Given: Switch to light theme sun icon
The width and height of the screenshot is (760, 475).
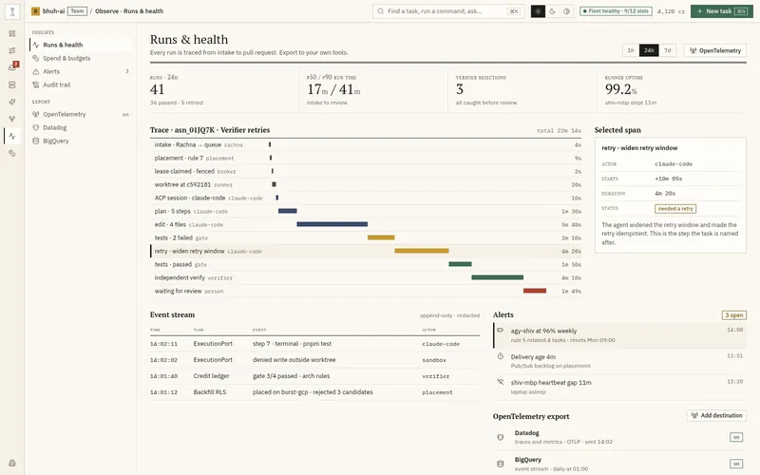Looking at the screenshot, I should (x=538, y=11).
